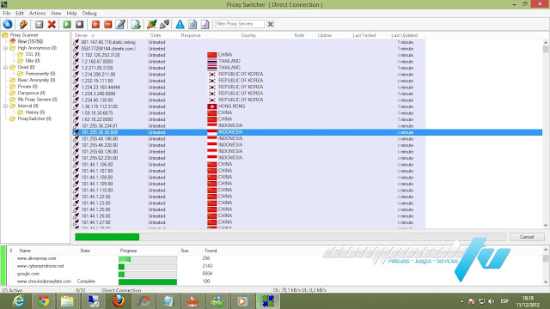This screenshot has height=309, width=550.
Task: Click the blue document list toolbar icon
Action: click(x=192, y=24)
